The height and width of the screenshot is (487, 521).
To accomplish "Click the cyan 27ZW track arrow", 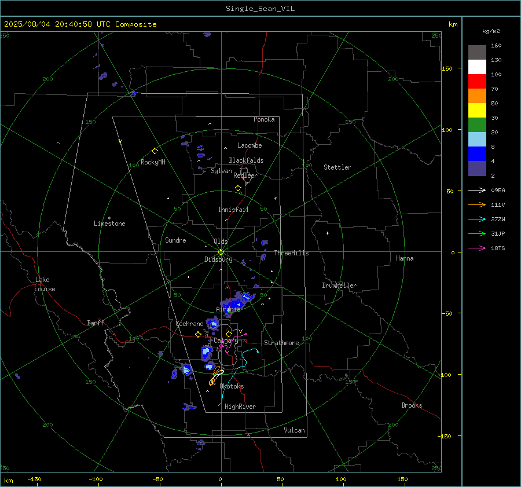I will 477,219.
